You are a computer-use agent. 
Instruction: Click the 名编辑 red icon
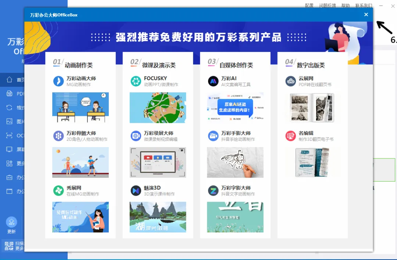coord(291,136)
